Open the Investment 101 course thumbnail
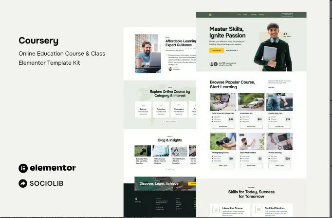The image size is (332, 218). (x=251, y=101)
